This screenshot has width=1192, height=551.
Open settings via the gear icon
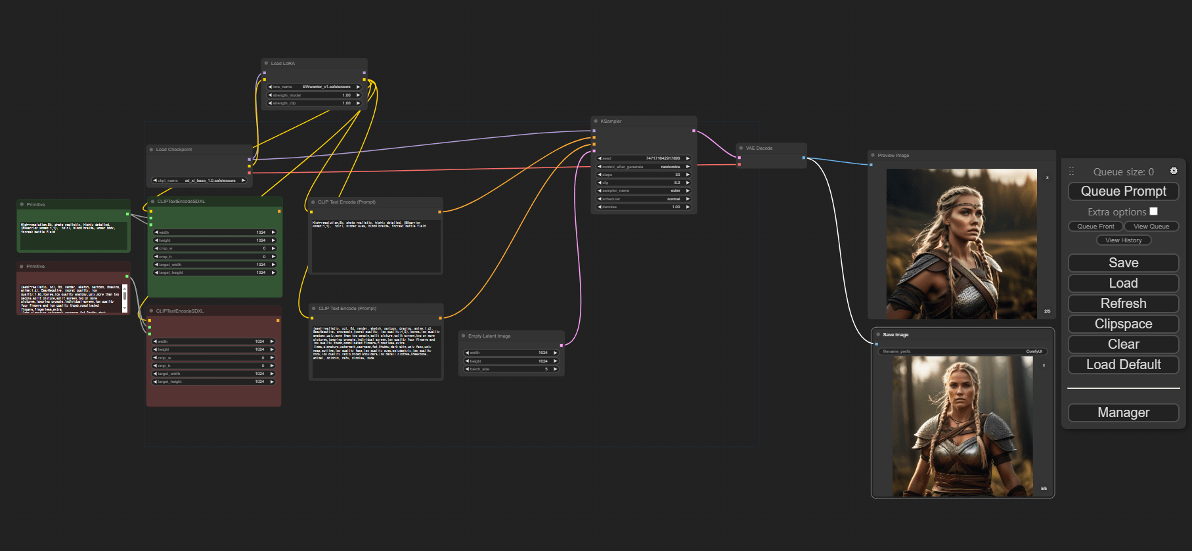1174,171
